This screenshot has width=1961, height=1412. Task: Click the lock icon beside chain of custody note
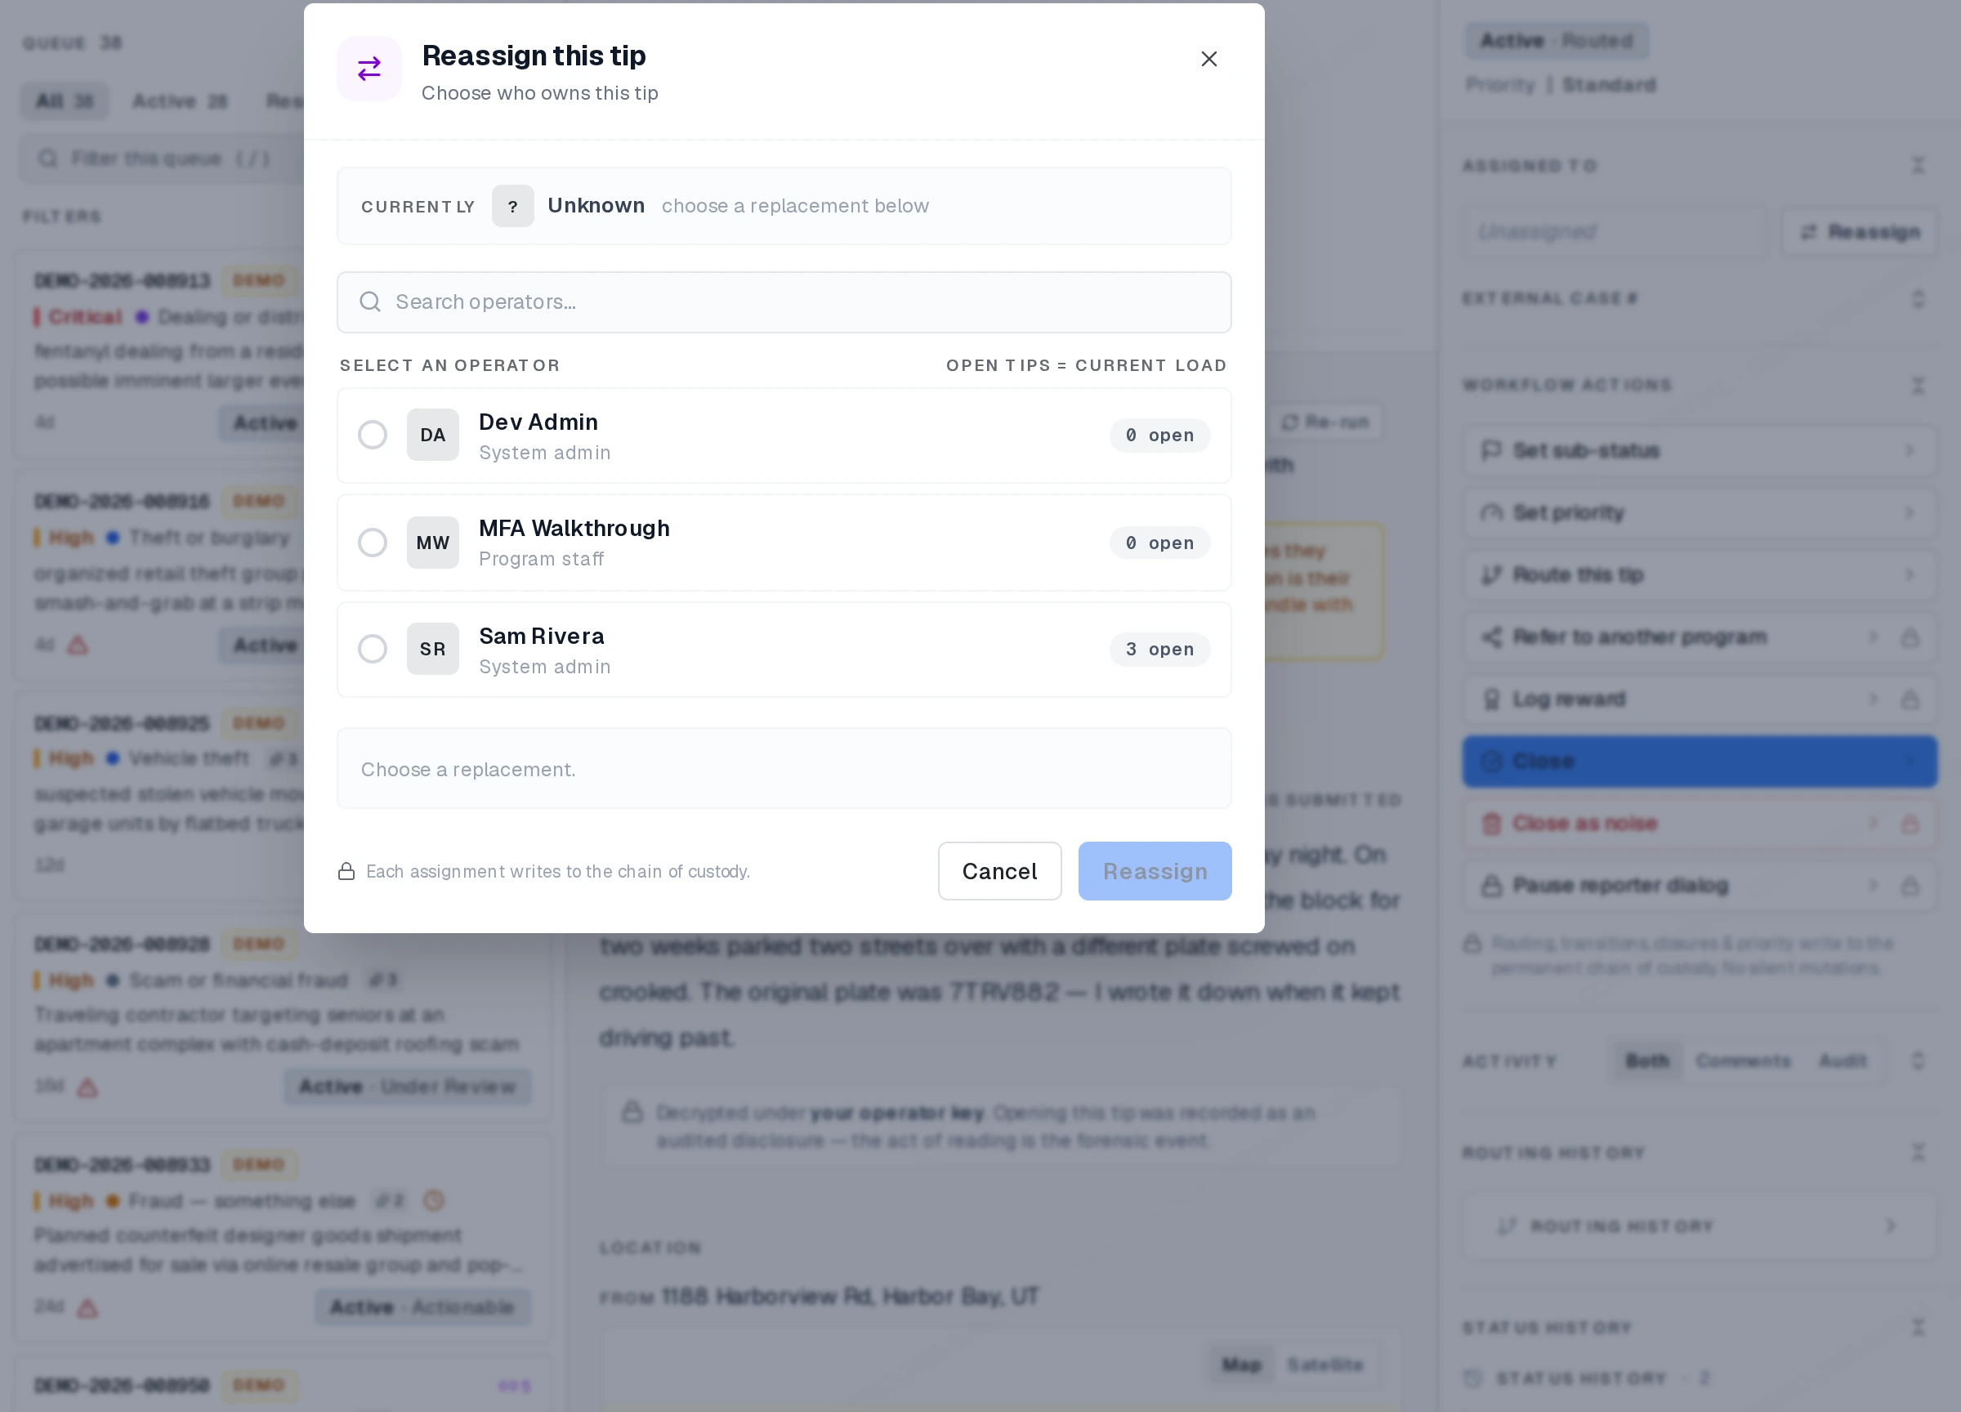point(346,871)
